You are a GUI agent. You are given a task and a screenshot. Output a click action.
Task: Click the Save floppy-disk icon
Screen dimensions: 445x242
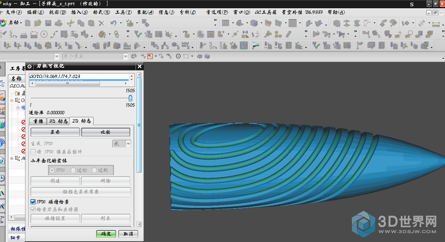tap(48, 23)
